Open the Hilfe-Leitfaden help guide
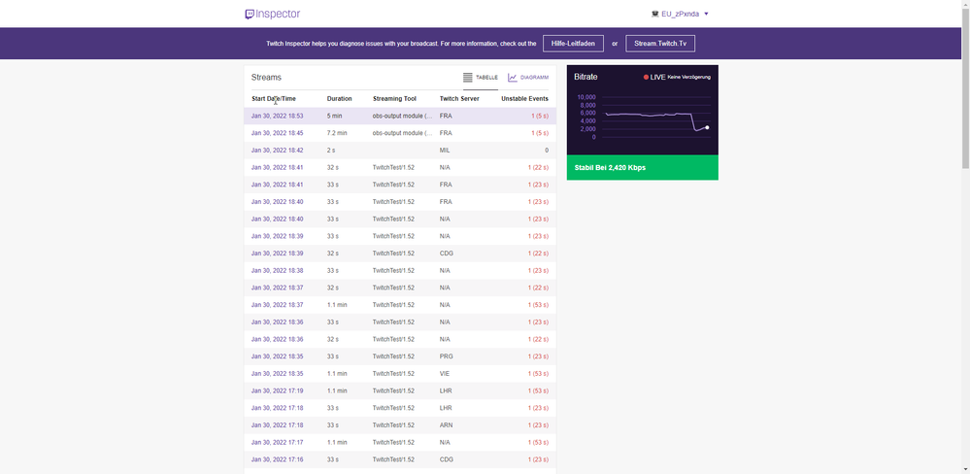This screenshot has width=970, height=474. pyautogui.click(x=573, y=44)
